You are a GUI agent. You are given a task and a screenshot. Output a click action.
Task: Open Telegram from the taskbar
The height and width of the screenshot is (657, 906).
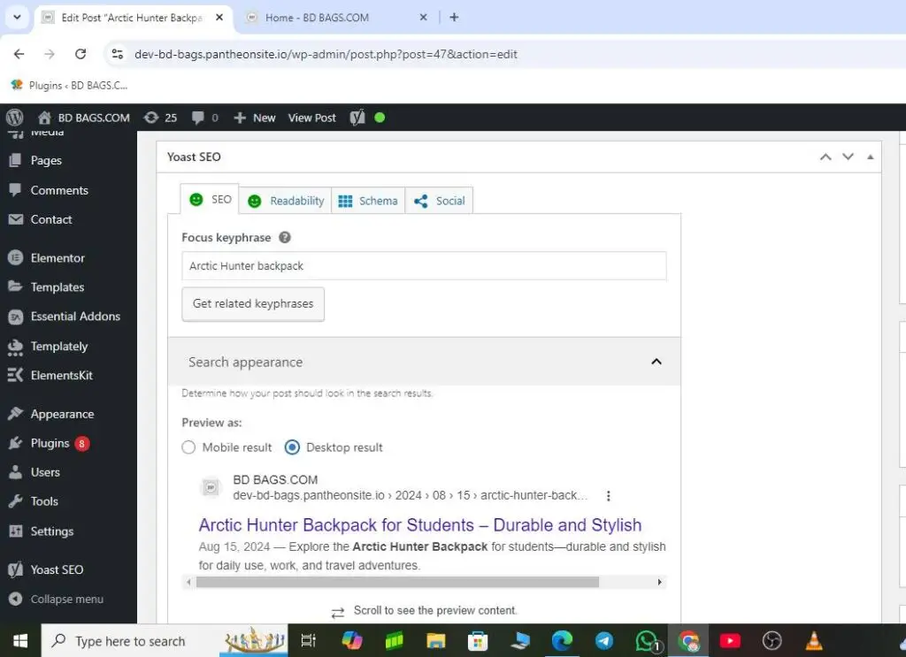pyautogui.click(x=603, y=641)
